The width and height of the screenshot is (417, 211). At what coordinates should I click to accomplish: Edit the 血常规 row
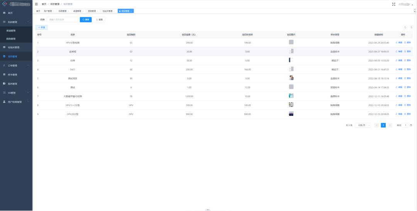click(x=399, y=52)
